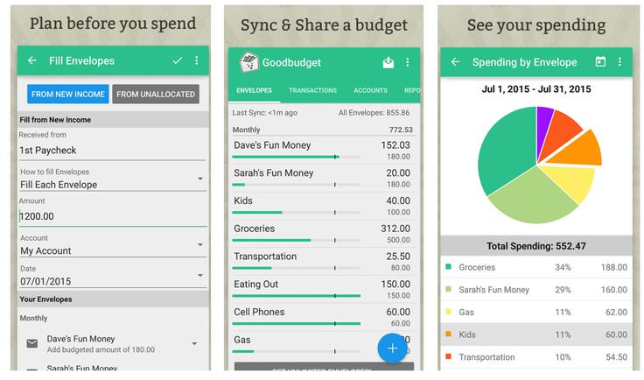
Task: Tap the Last Sync status text
Action: (265, 113)
